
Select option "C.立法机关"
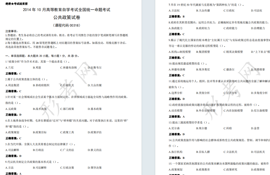(230, 152)
